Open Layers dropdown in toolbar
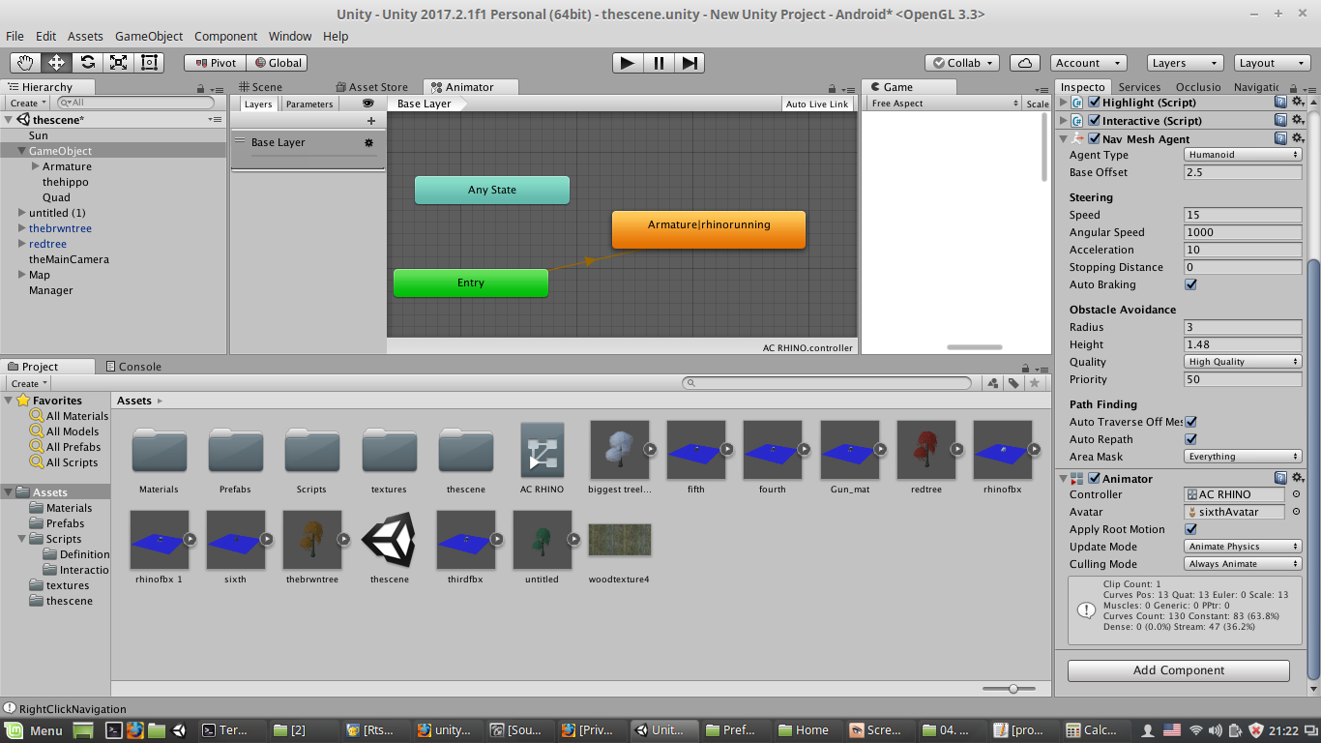The height and width of the screenshot is (743, 1321). 1185,63
